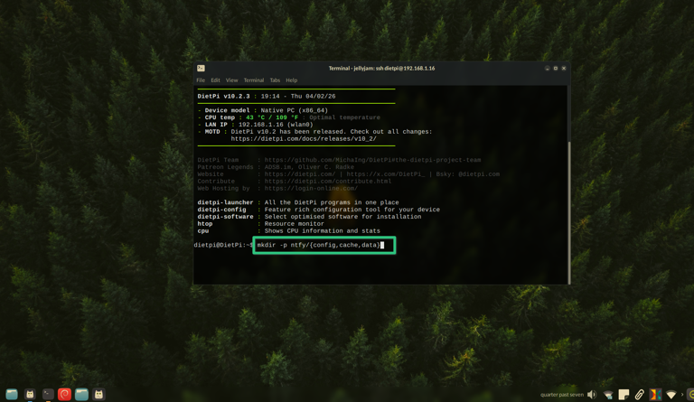
Task: Expand hidden tray icons chevron
Action: (682, 395)
